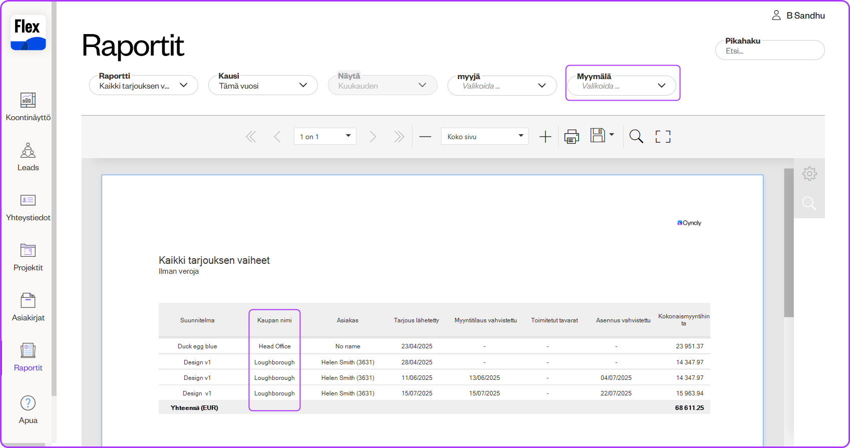The image size is (850, 448).
Task: Select Koko sivu zoom level dropdown
Action: point(484,137)
